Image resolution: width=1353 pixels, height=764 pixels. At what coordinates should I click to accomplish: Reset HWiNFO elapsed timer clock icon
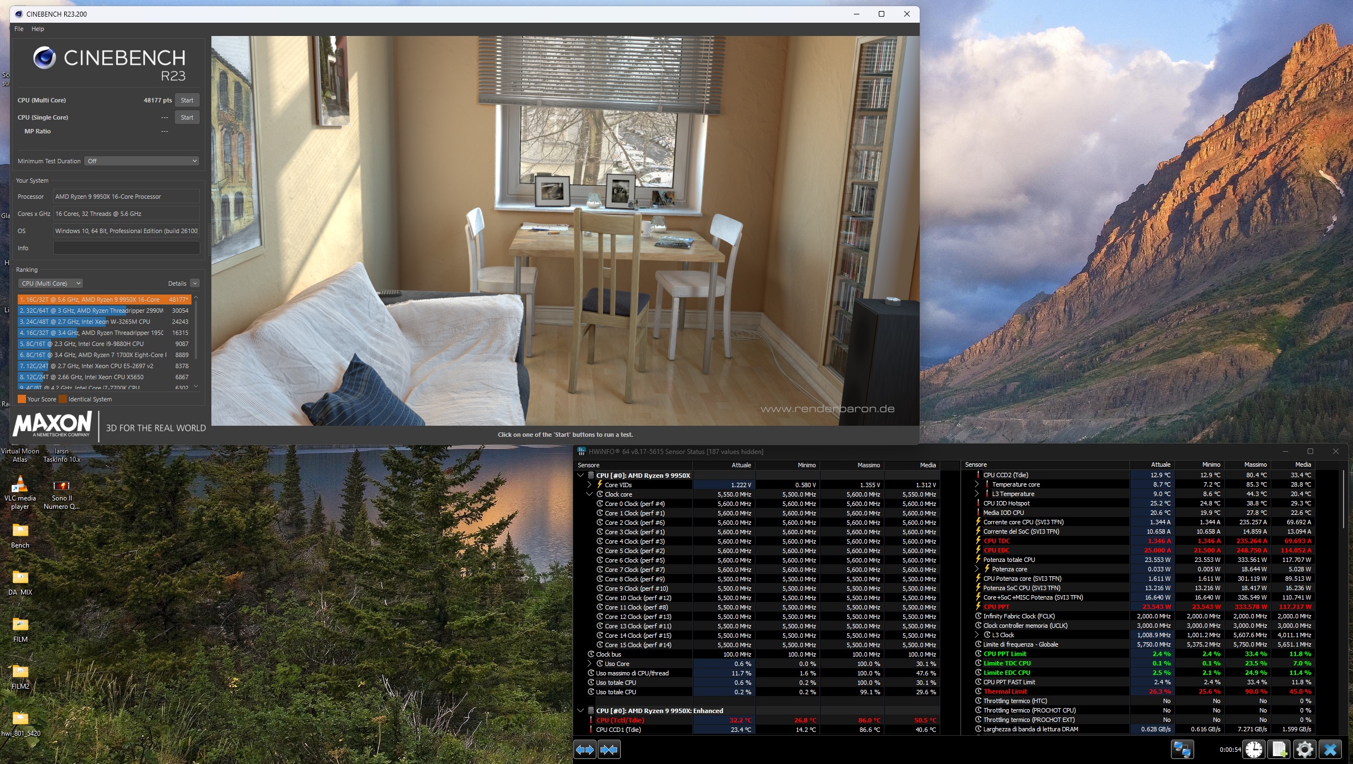tap(1253, 750)
